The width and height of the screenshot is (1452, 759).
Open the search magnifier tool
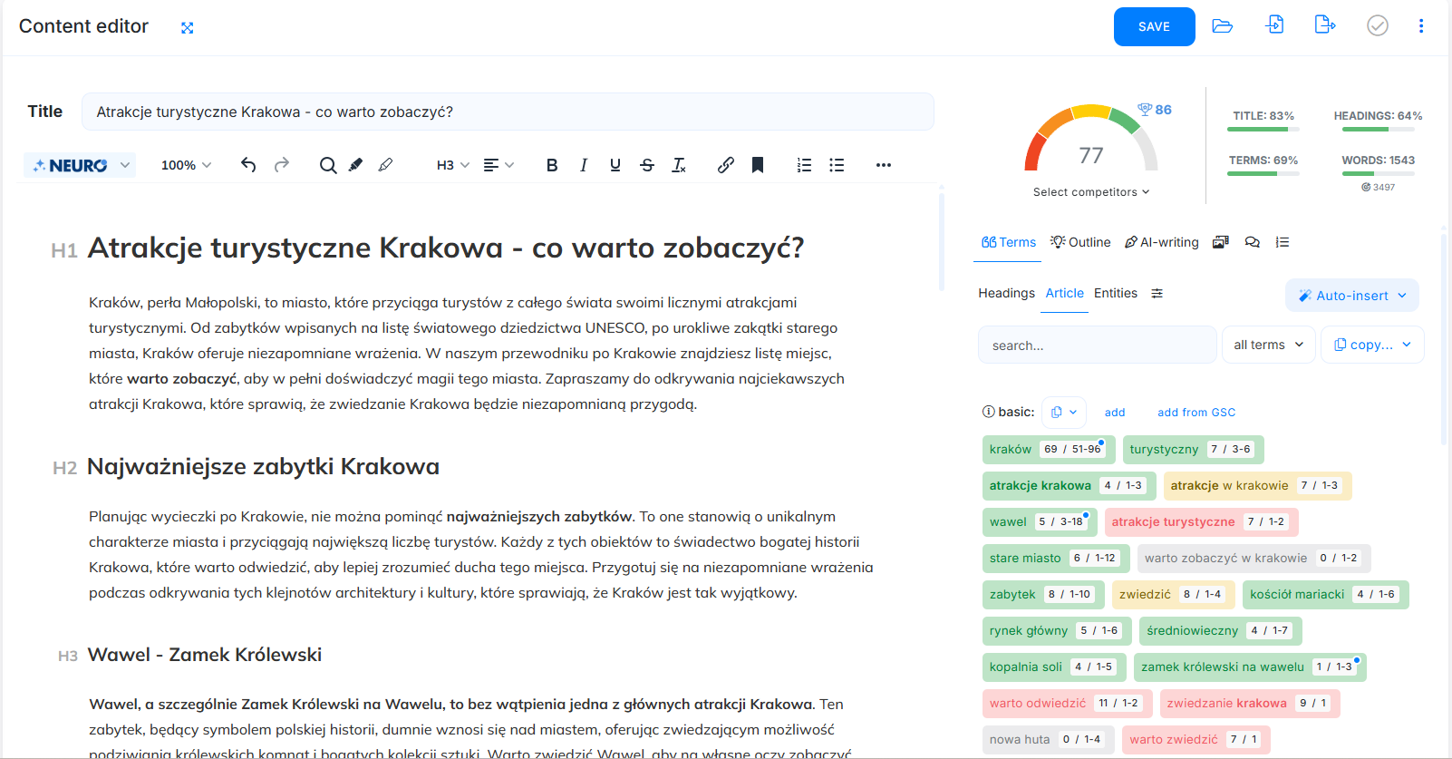[328, 165]
